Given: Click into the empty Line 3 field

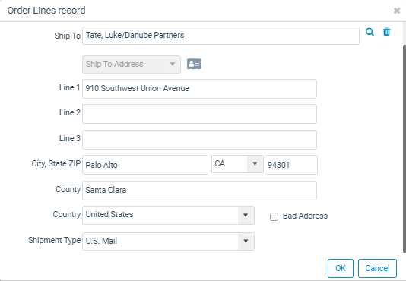Looking at the screenshot, I should click(199, 140).
